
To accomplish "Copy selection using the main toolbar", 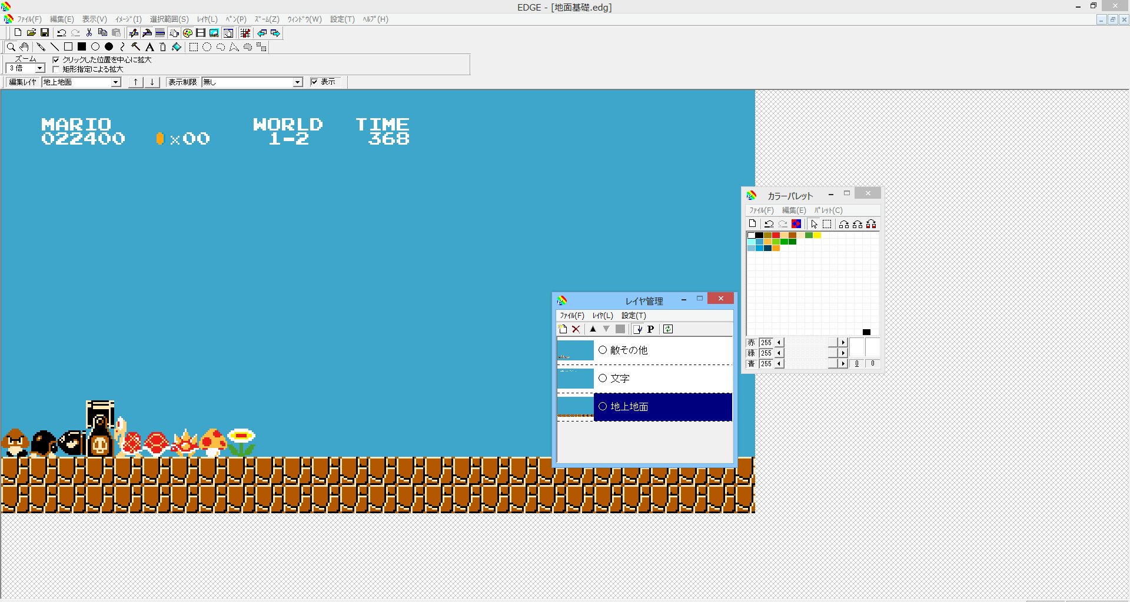I will click(x=102, y=33).
